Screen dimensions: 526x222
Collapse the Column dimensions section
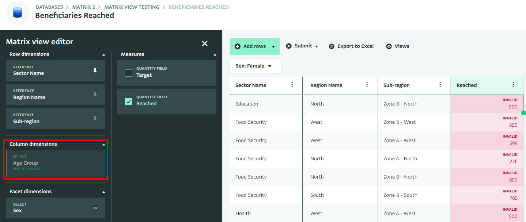[x=104, y=144]
